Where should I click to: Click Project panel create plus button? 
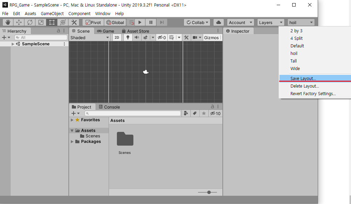(74, 113)
